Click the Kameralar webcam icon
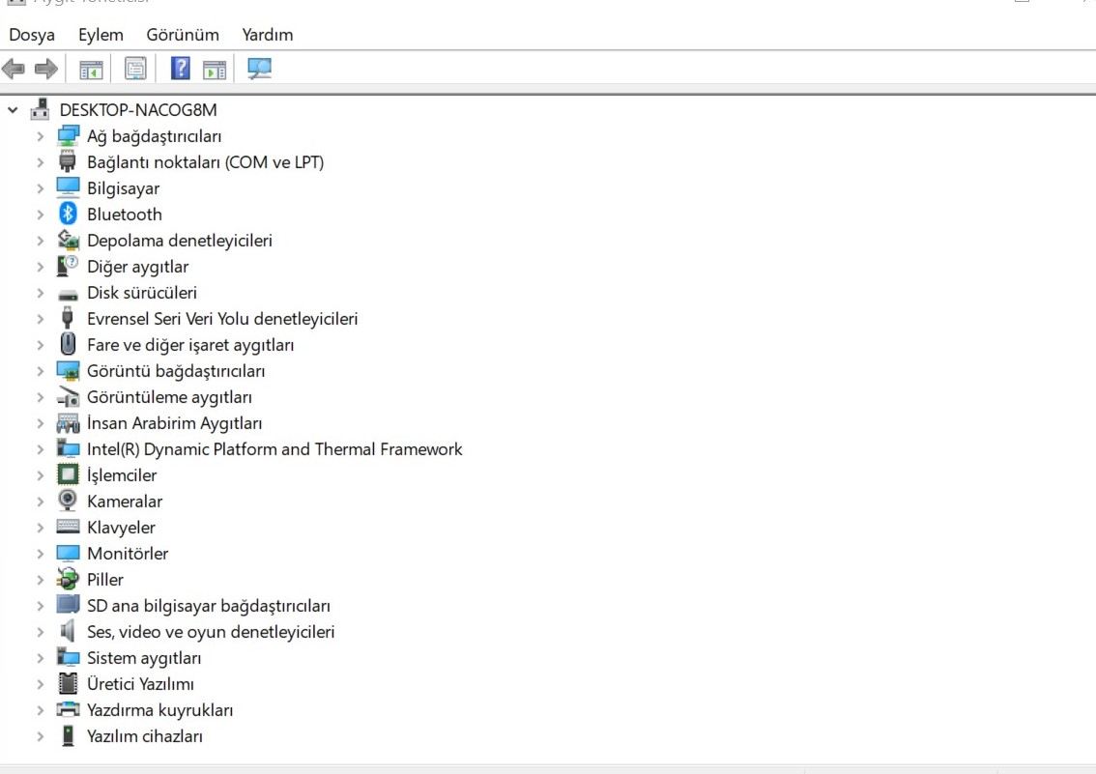Screen dimensions: 1096x774 pyautogui.click(x=67, y=501)
